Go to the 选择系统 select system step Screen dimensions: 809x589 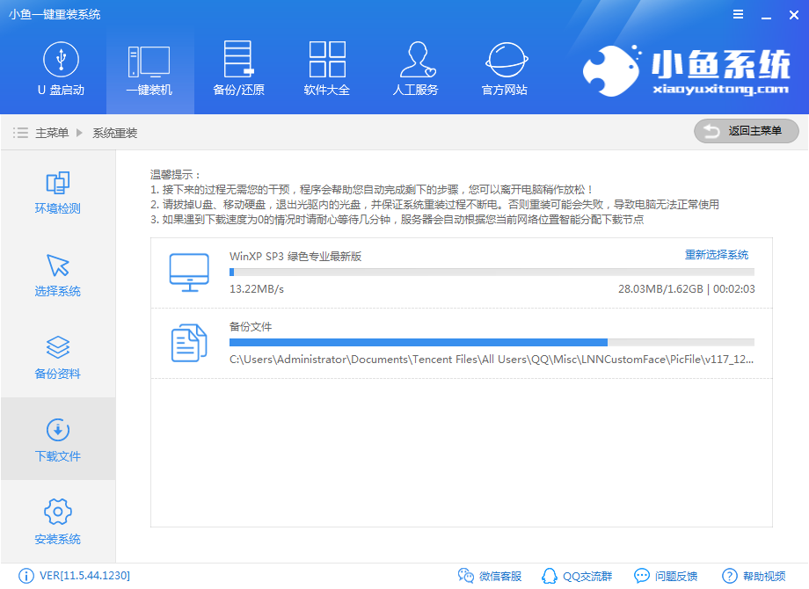tap(58, 275)
